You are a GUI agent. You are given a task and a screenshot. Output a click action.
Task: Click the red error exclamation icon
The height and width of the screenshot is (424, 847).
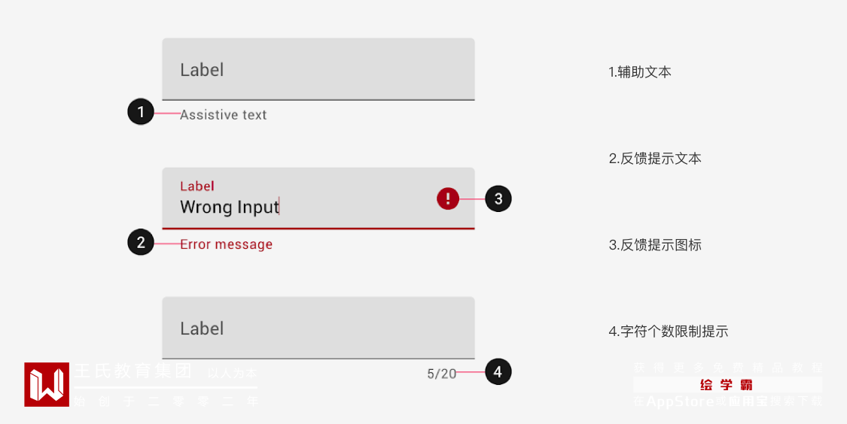[448, 198]
